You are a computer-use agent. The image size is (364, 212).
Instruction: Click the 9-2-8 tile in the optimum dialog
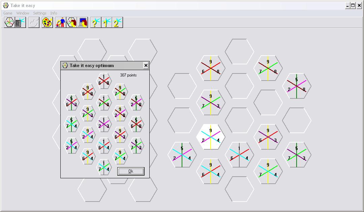coord(120,113)
